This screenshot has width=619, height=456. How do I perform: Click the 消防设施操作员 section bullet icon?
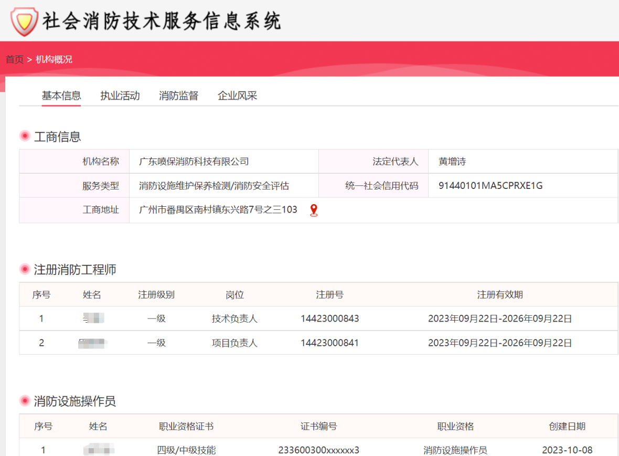(x=25, y=401)
